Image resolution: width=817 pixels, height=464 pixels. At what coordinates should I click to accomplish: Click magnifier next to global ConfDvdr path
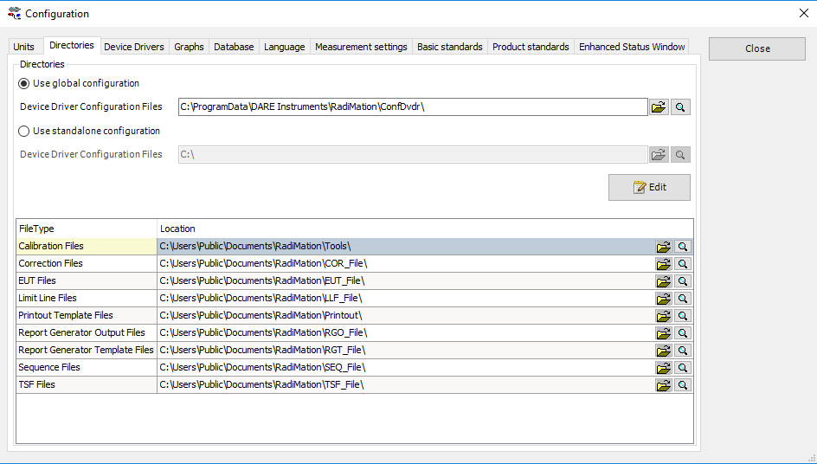tap(680, 107)
